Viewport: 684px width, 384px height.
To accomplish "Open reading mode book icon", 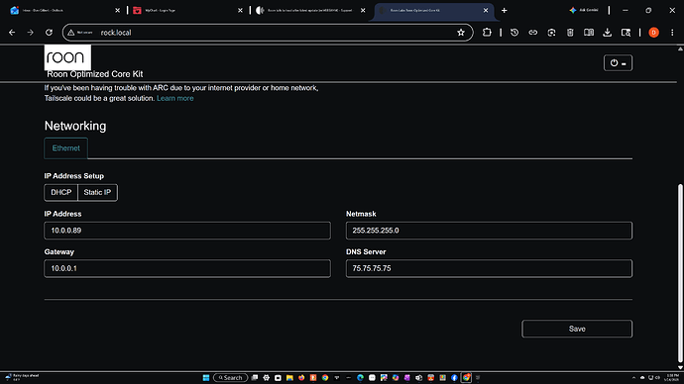I will (x=589, y=33).
